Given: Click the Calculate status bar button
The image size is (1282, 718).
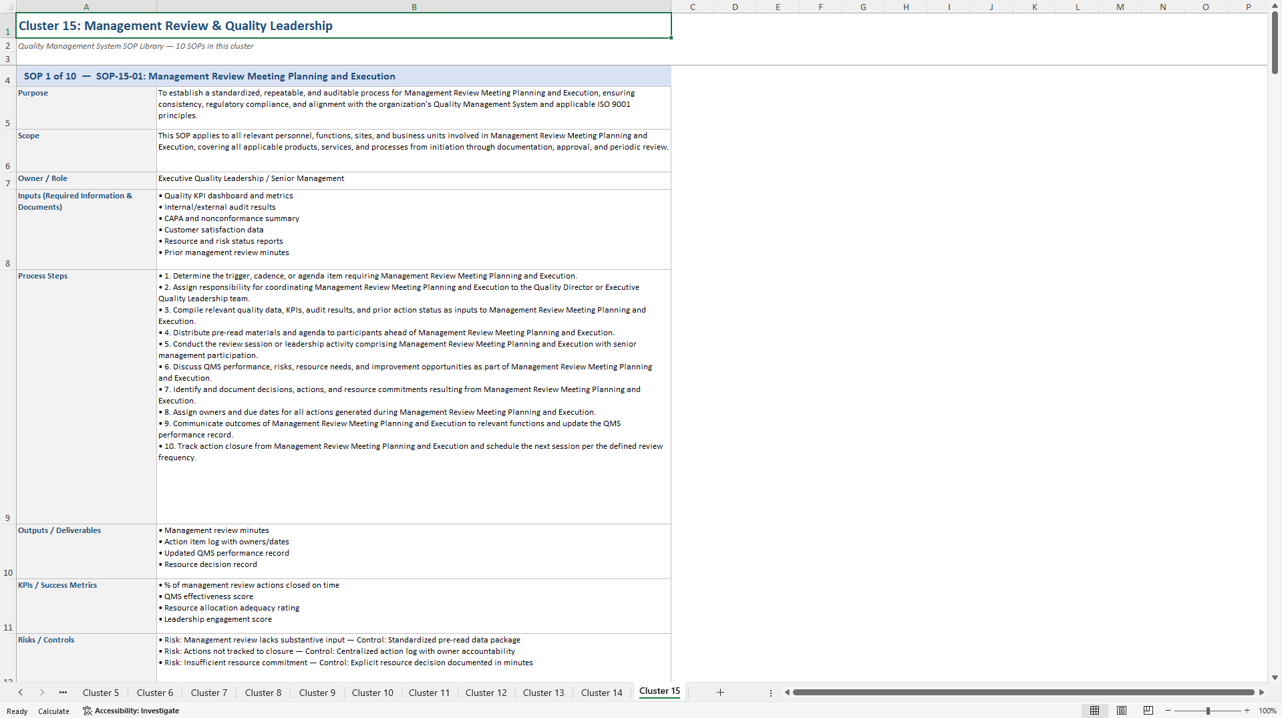Looking at the screenshot, I should tap(53, 711).
